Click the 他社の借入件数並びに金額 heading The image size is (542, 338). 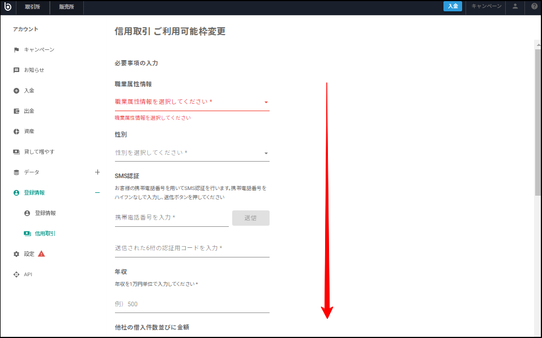152,327
